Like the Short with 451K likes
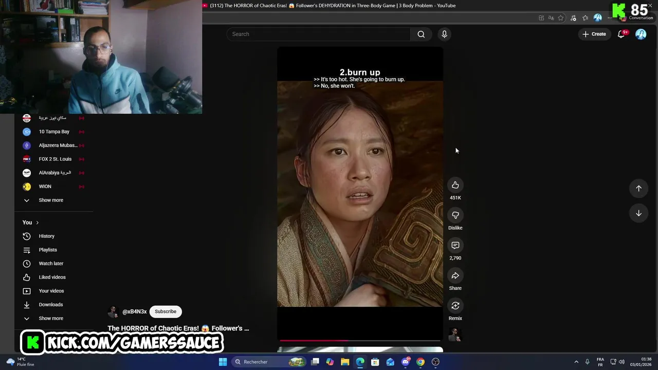This screenshot has height=370, width=658. [455, 185]
